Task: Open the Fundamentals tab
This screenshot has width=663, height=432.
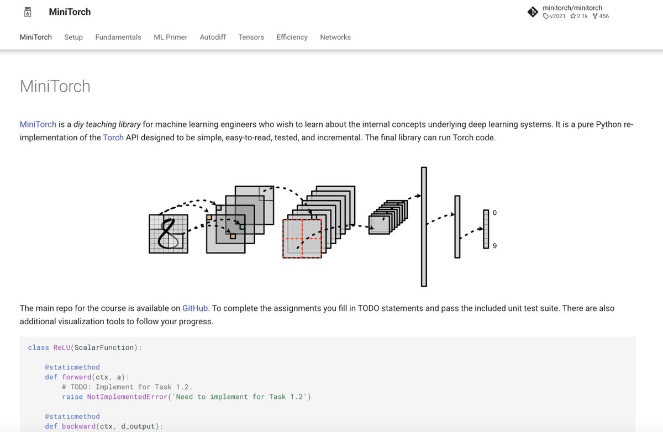Action: click(118, 37)
